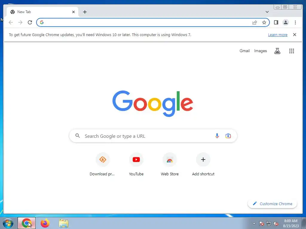The image size is (306, 229).
Task: Add a new shortcut tile
Action: (x=203, y=165)
